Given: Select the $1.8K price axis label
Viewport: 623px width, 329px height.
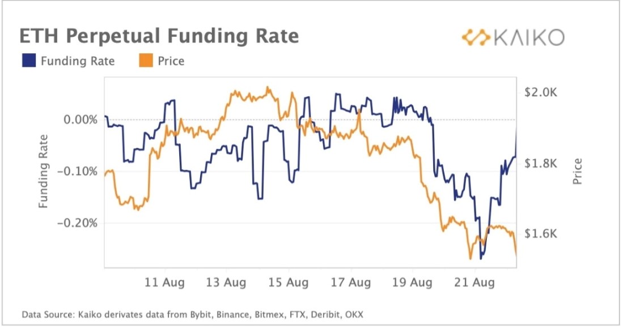Looking at the screenshot, I should [542, 164].
